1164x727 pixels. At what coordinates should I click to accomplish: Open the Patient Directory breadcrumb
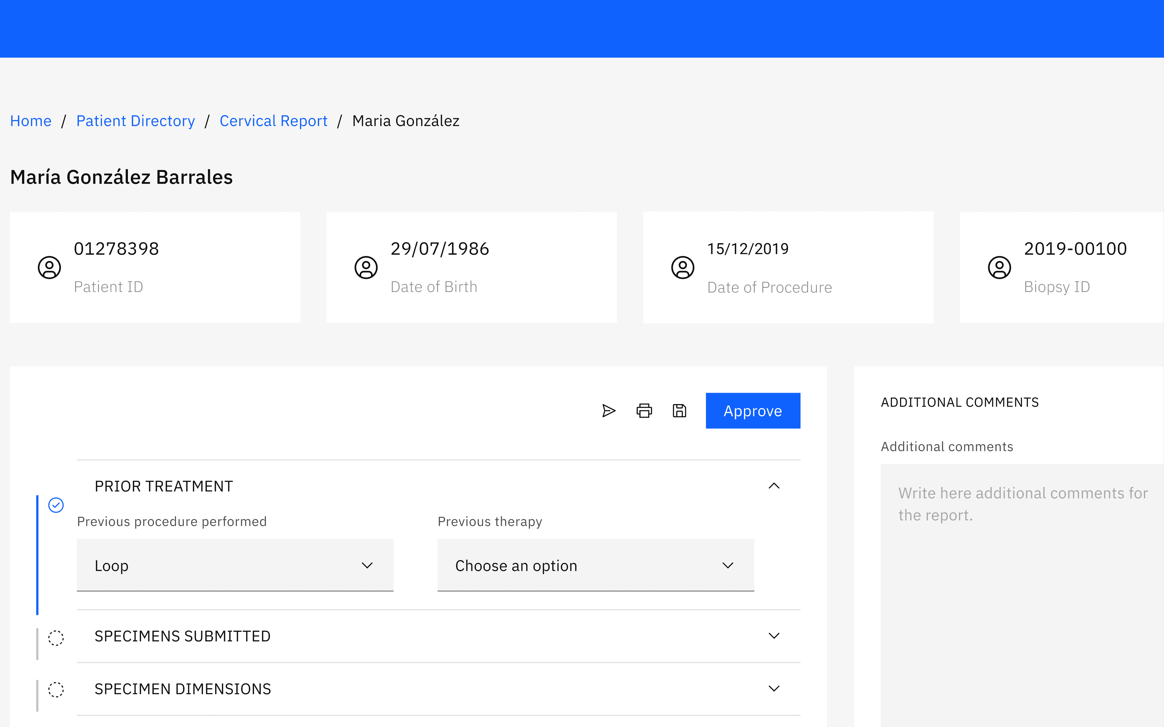tap(136, 121)
